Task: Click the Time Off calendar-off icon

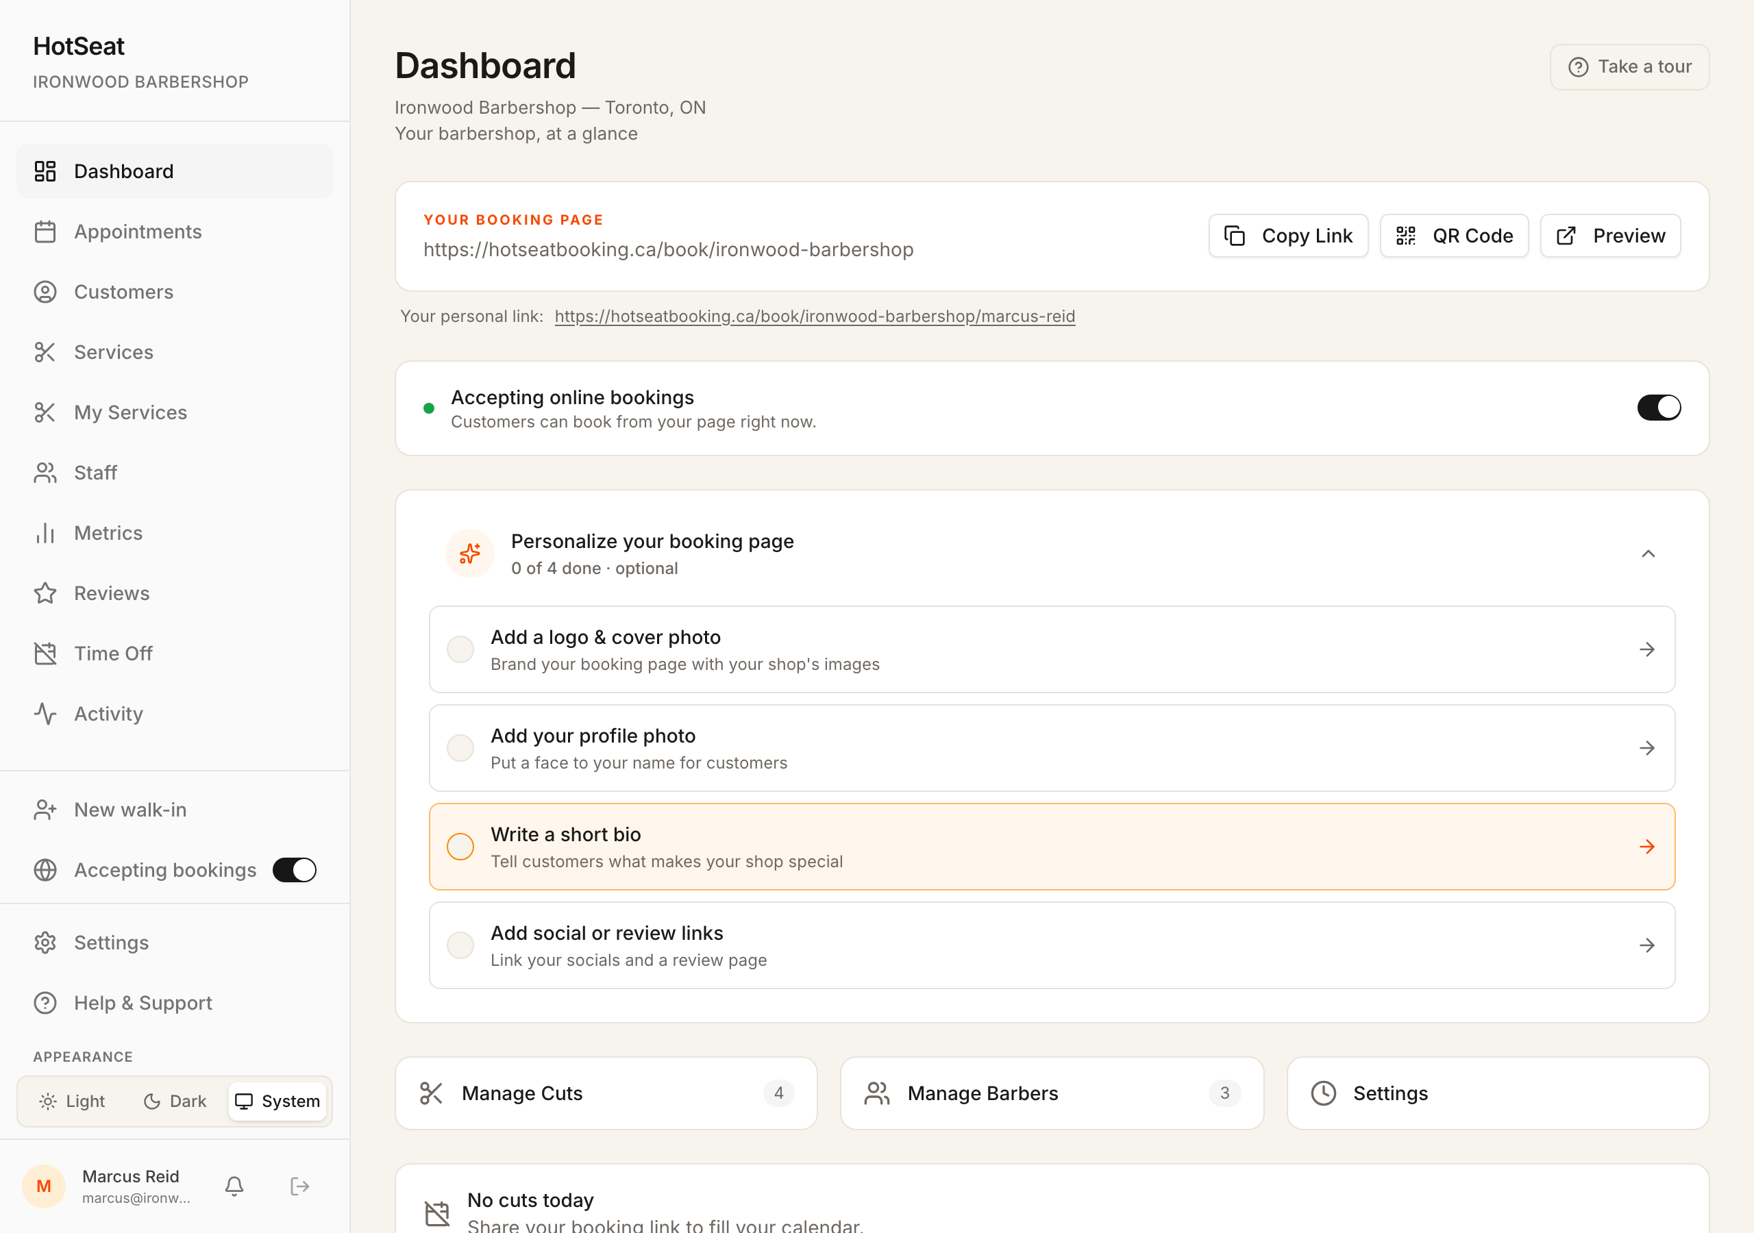Action: (45, 654)
